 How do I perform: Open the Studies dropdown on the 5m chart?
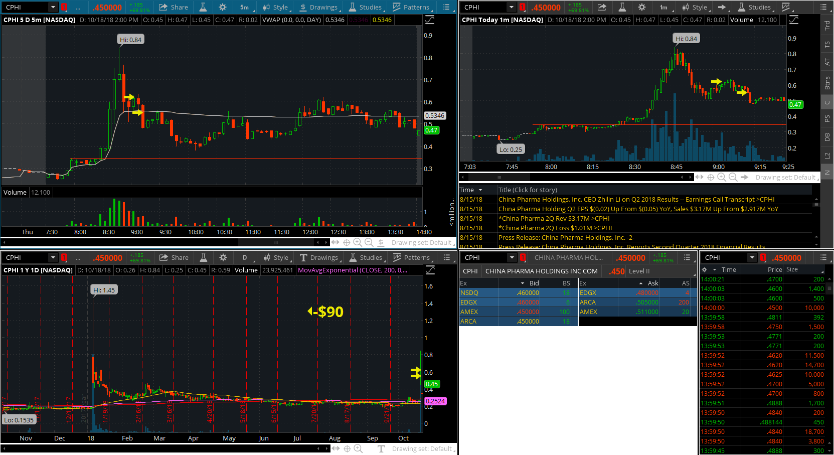pyautogui.click(x=366, y=7)
